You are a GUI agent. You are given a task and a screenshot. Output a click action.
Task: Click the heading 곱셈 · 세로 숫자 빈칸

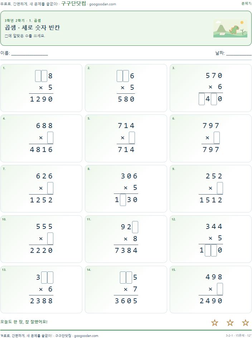(x=32, y=28)
